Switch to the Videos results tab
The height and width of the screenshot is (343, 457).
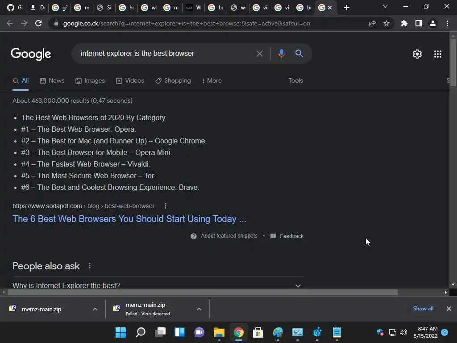pos(130,81)
